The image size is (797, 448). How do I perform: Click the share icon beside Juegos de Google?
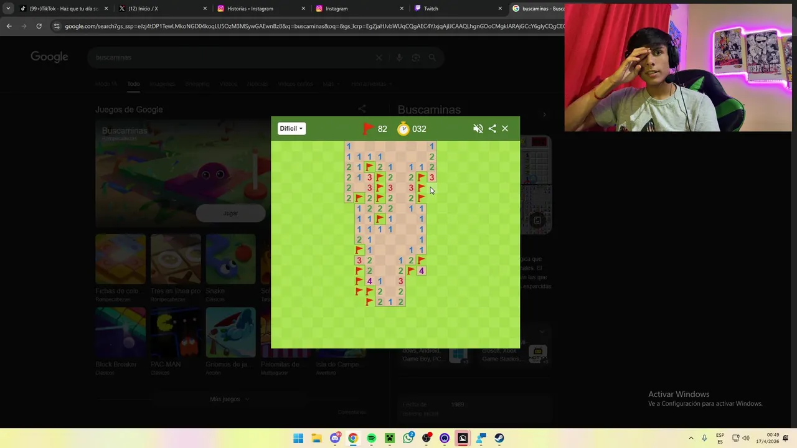[362, 110]
